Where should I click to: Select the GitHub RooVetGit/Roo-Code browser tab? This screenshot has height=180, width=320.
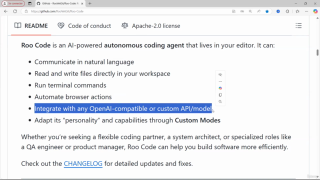pos(60,3)
